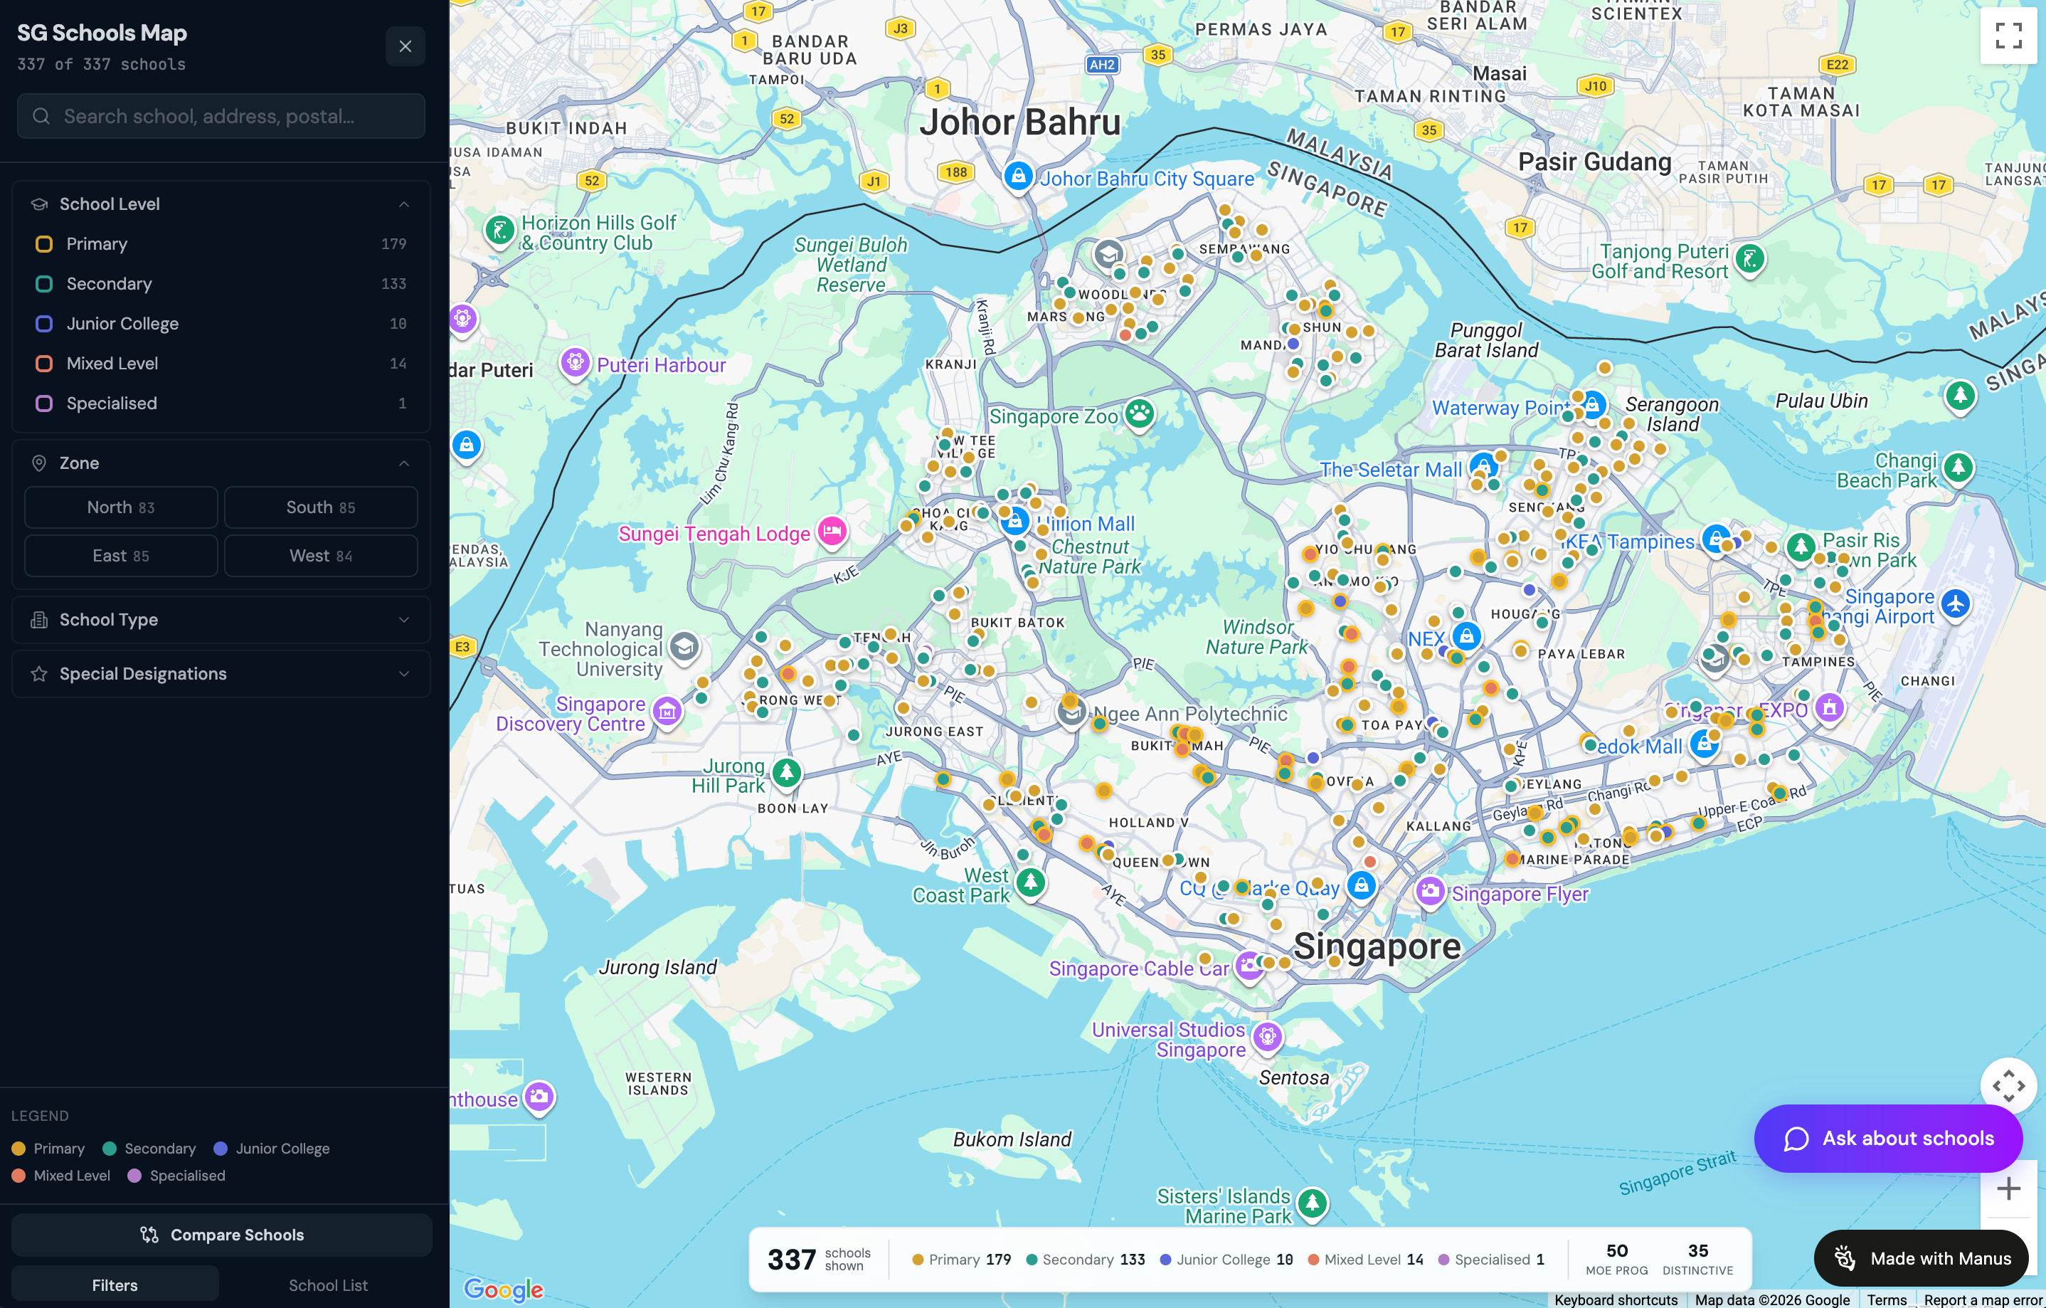This screenshot has width=2046, height=1308.
Task: Click the IKEA Tampines shopping pin
Action: (x=1717, y=538)
